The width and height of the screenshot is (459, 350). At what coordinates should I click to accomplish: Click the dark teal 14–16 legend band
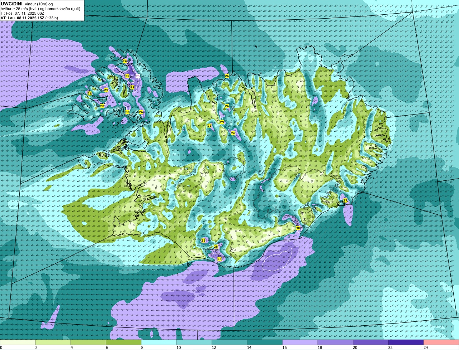tap(265, 342)
